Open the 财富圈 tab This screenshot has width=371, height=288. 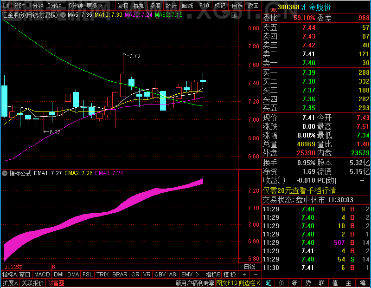56,283
